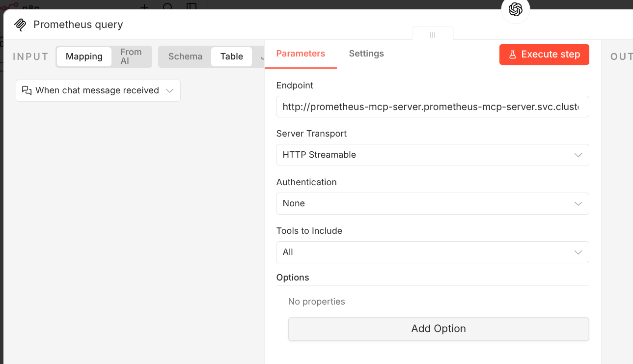Click the flask icon on Execute step
This screenshot has width=633, height=364.
[512, 55]
